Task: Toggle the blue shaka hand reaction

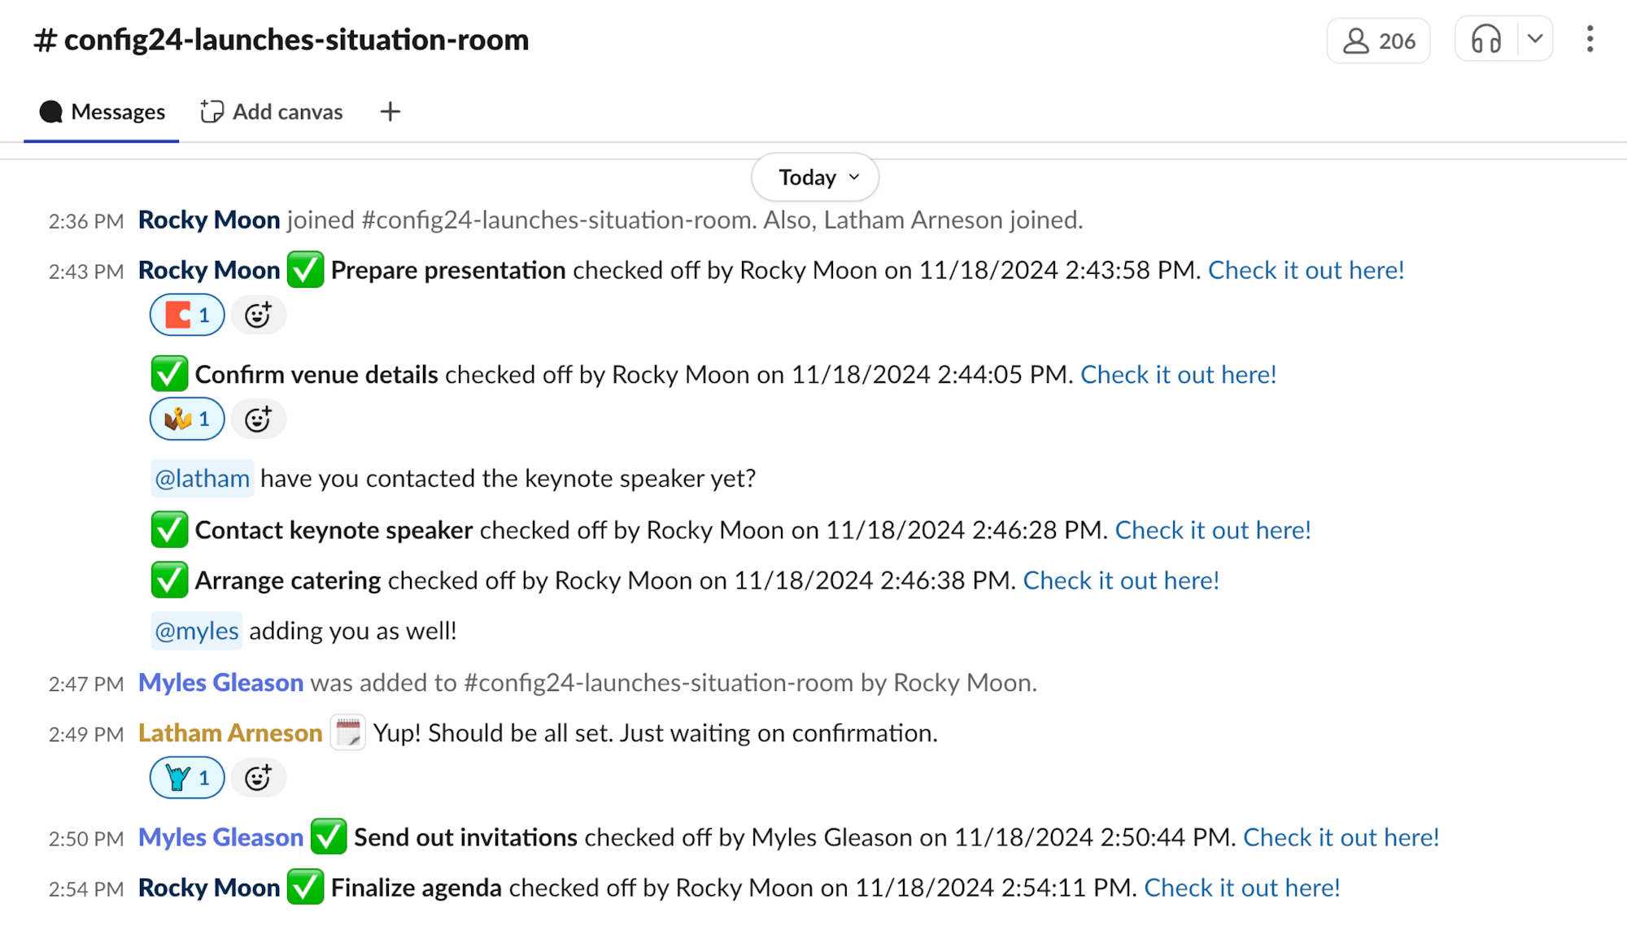Action: pos(187,778)
